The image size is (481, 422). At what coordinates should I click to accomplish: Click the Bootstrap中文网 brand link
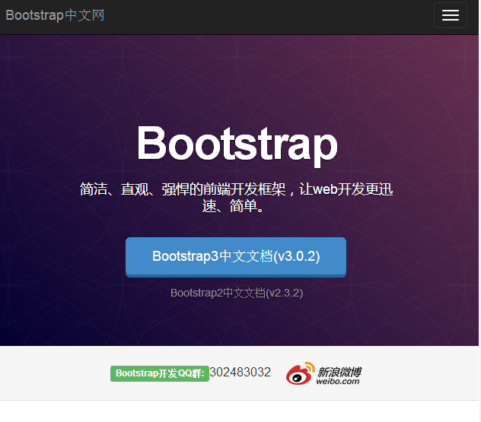55,15
